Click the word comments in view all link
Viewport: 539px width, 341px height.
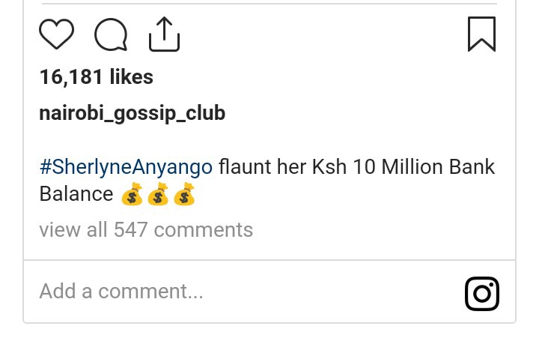tap(204, 230)
